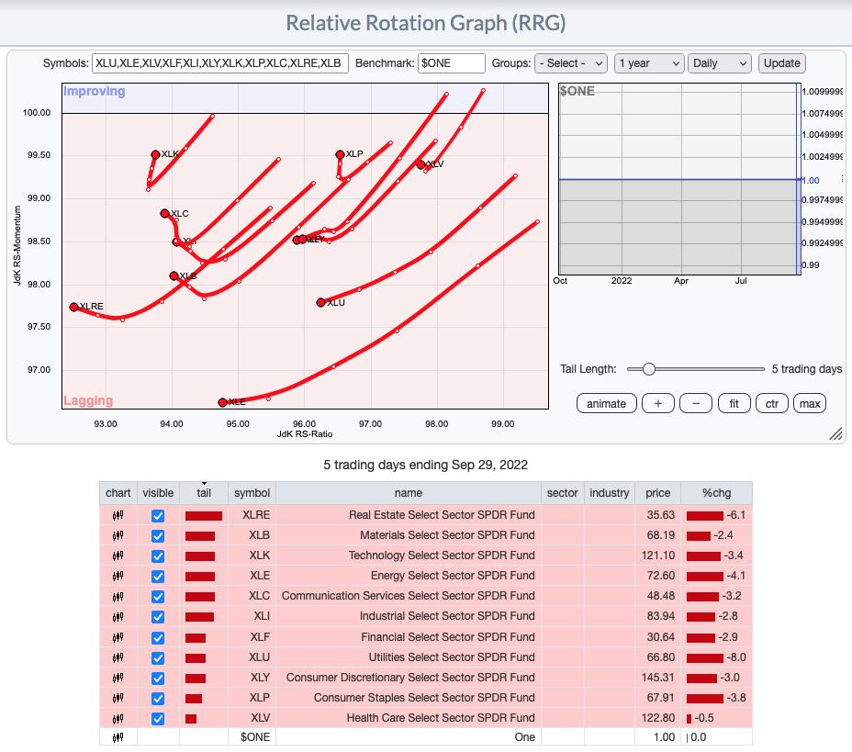Open the chart icon in the XLI row

click(x=118, y=616)
